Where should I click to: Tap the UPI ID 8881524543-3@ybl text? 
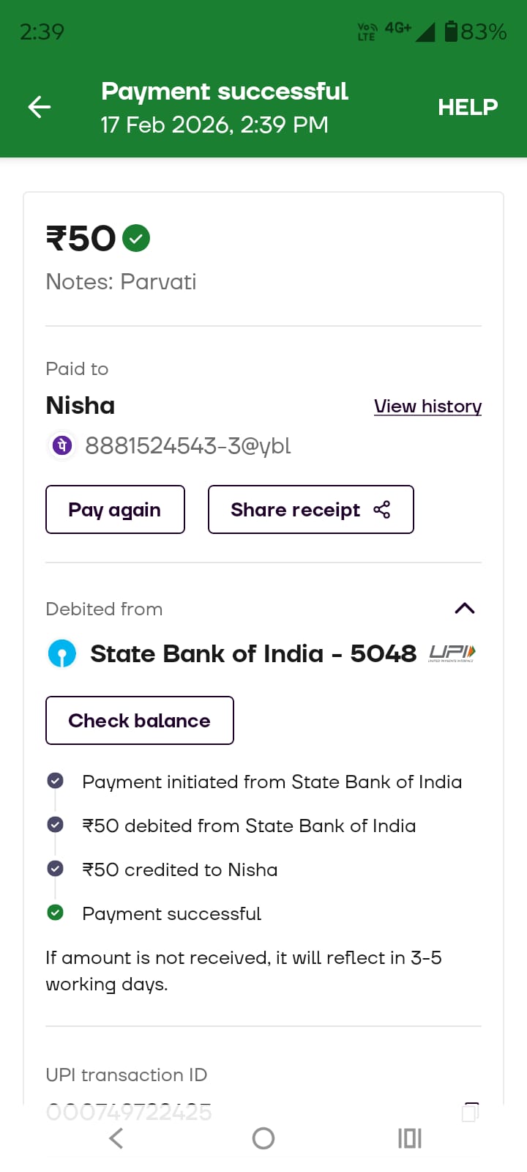(x=188, y=445)
